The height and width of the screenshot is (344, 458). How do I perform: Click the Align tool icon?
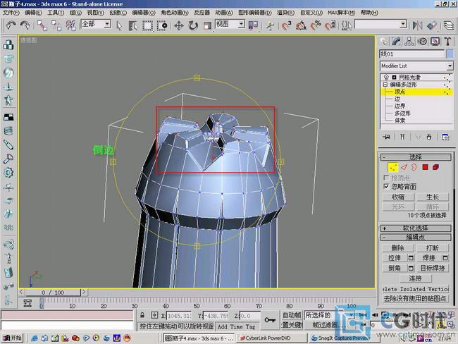(x=432, y=25)
